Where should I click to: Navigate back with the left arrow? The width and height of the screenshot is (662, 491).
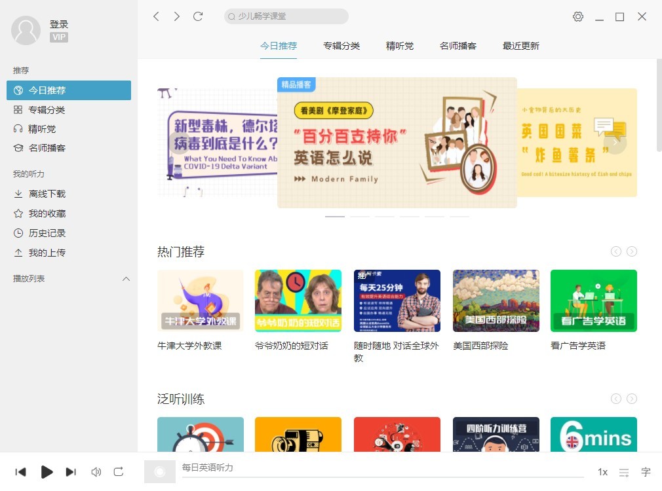pos(156,16)
